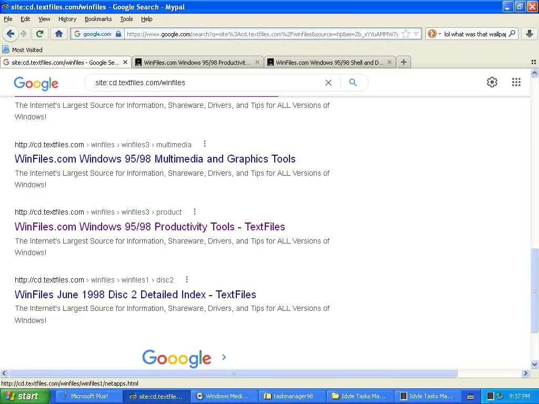Close the Windows 95/98 Productivity tab
Viewport: 539px width, 404px height.
click(257, 62)
